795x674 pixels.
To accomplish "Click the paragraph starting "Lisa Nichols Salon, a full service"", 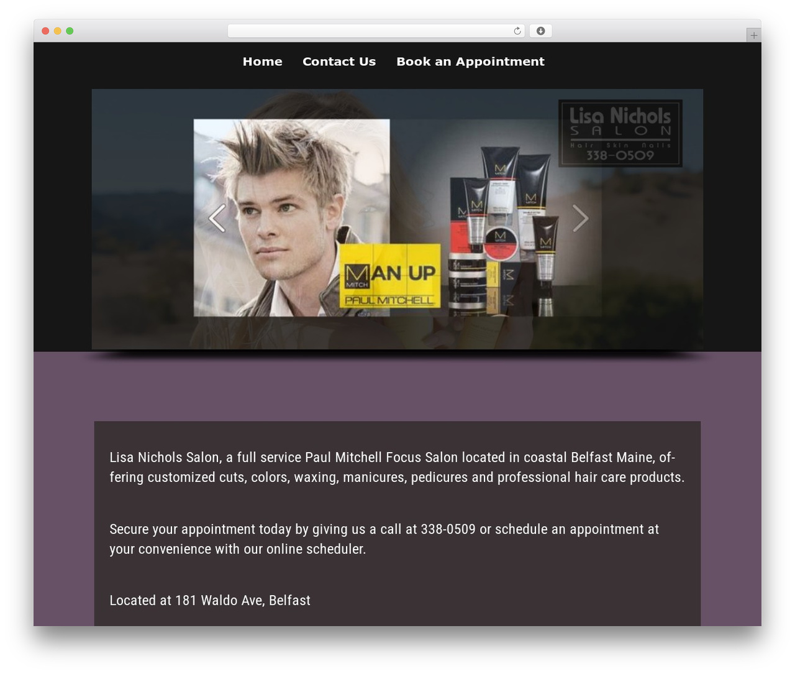I will point(397,468).
